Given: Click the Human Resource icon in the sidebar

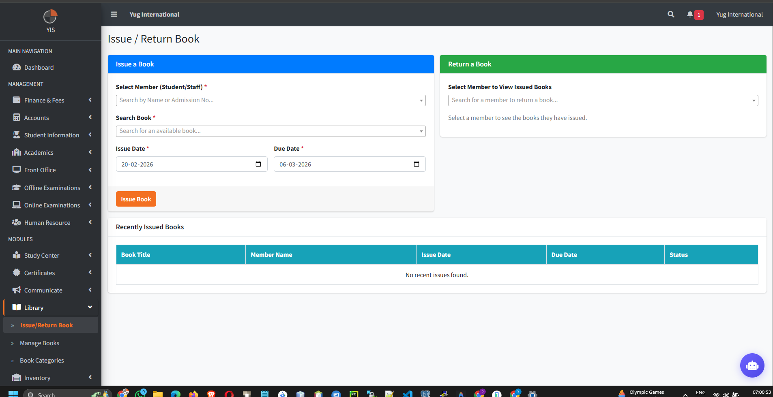Looking at the screenshot, I should pos(16,222).
